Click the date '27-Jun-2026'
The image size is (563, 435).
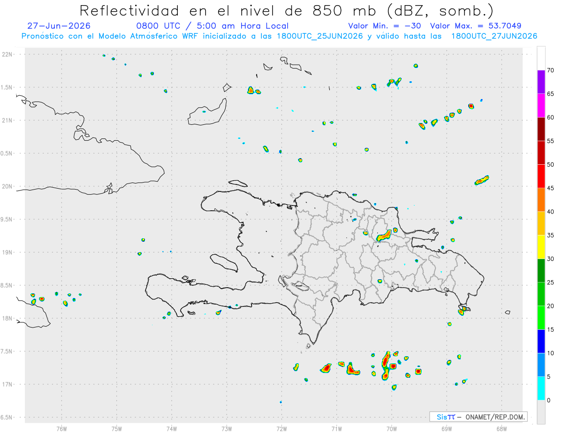coord(59,26)
